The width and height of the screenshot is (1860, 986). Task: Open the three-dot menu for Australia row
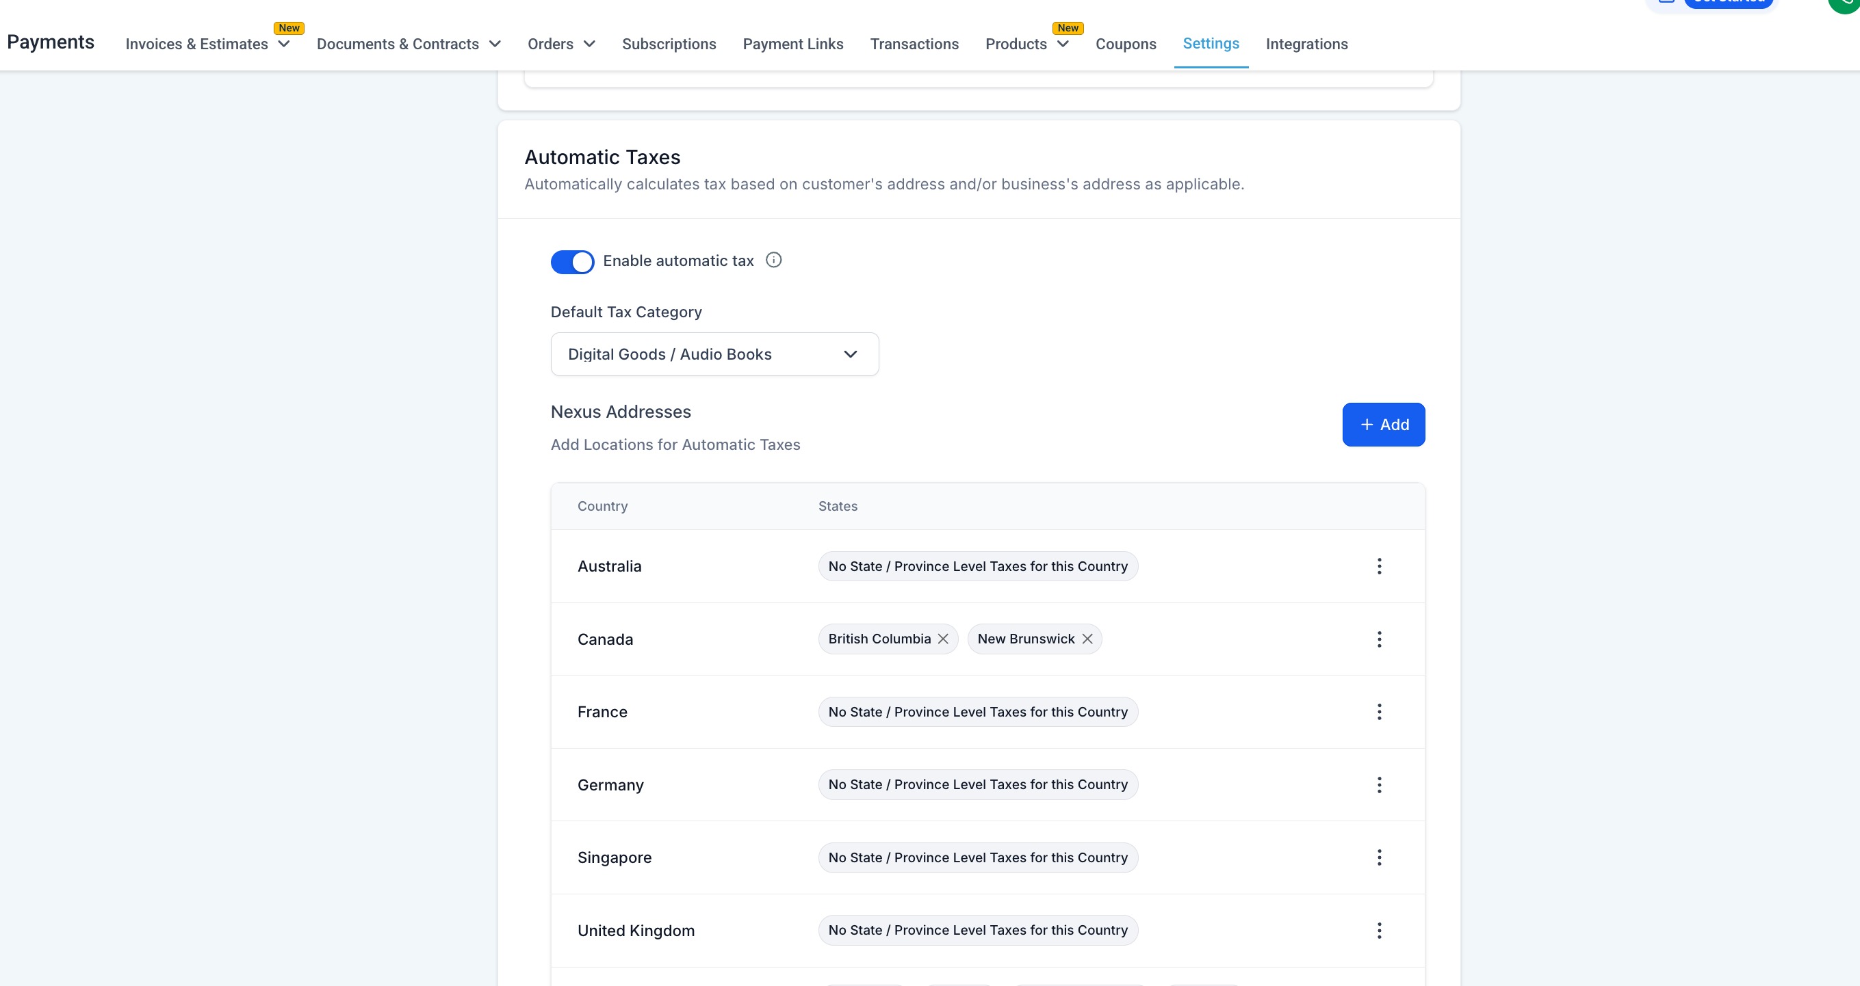(1378, 566)
